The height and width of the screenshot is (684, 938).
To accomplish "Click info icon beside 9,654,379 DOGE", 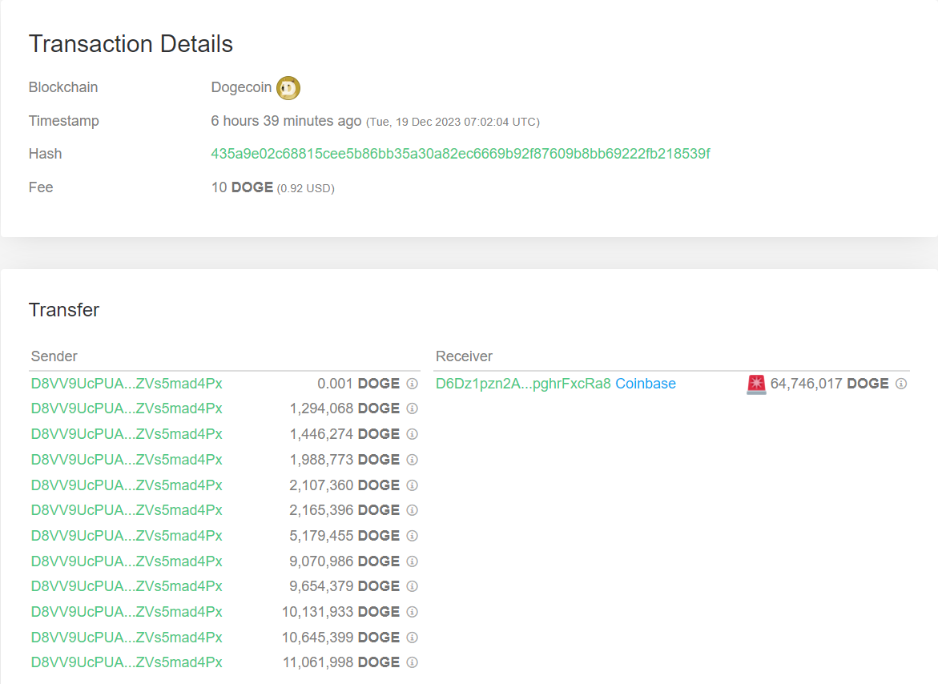I will coord(413,586).
